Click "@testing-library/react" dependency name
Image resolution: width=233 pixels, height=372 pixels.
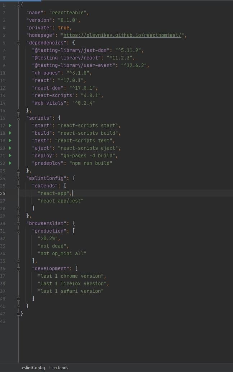[x=66, y=58]
